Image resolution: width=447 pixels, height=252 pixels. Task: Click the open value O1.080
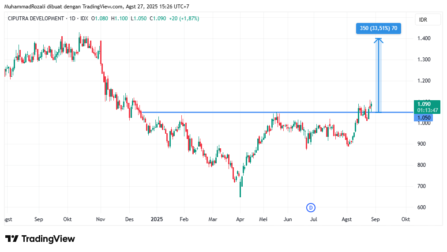[99, 19]
